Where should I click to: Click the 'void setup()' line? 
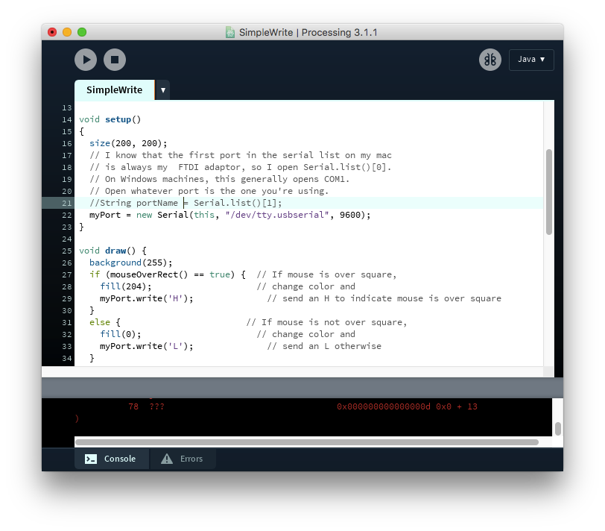pos(110,120)
